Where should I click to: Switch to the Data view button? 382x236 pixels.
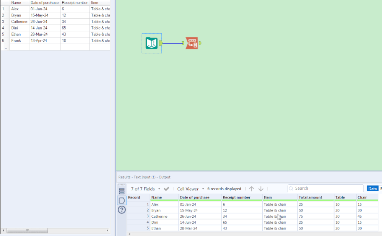(x=372, y=189)
